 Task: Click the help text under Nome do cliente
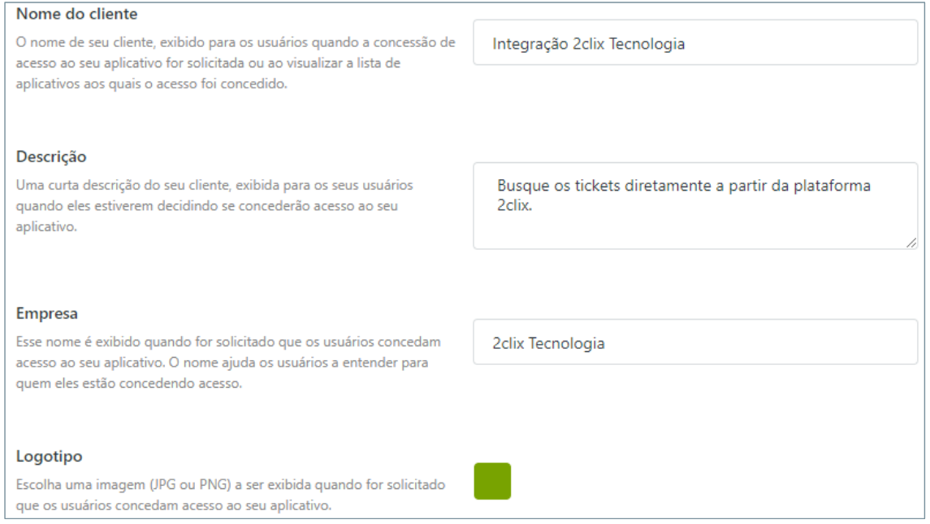(236, 63)
